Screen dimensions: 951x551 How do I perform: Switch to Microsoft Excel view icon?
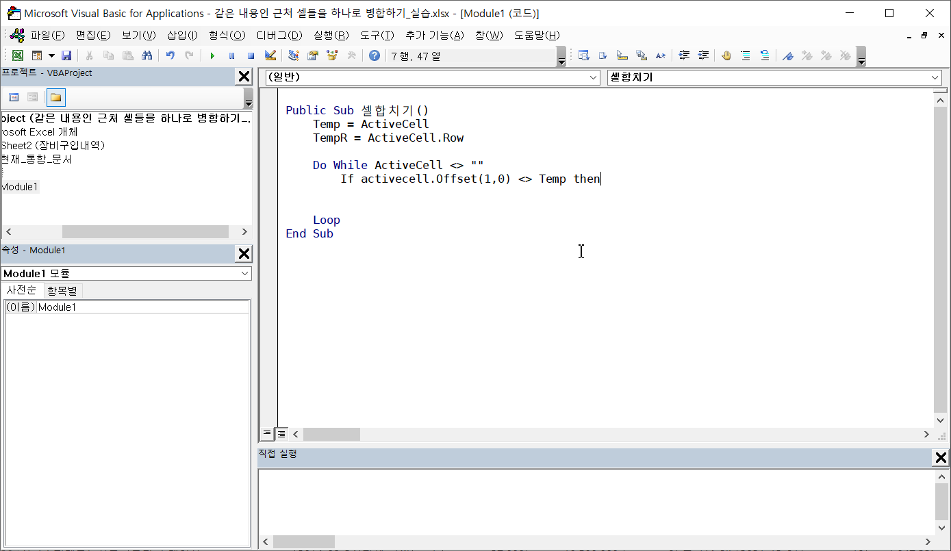coord(18,55)
